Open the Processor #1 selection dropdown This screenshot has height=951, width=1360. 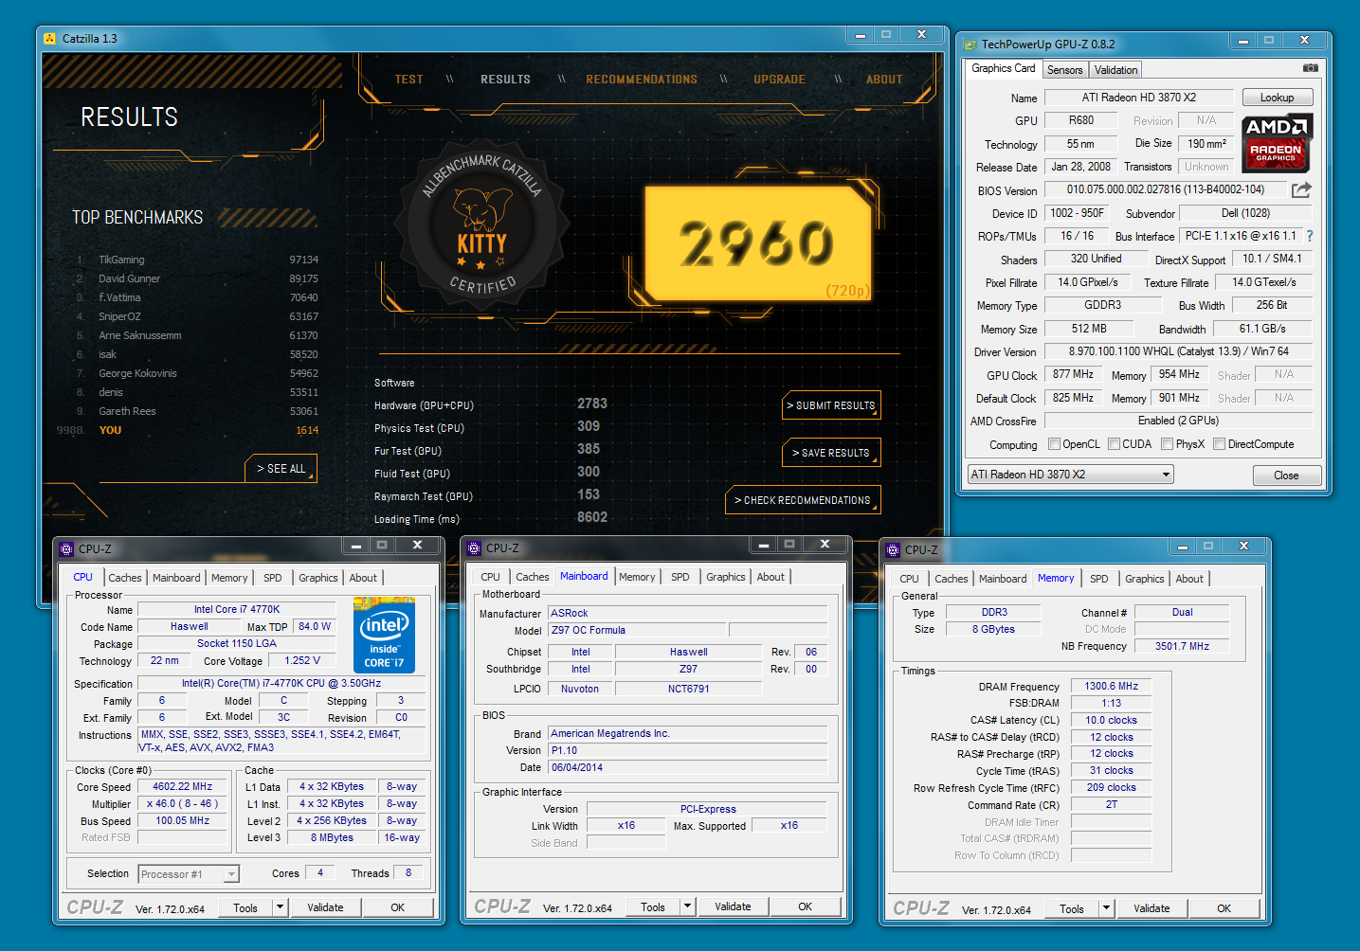[189, 874]
